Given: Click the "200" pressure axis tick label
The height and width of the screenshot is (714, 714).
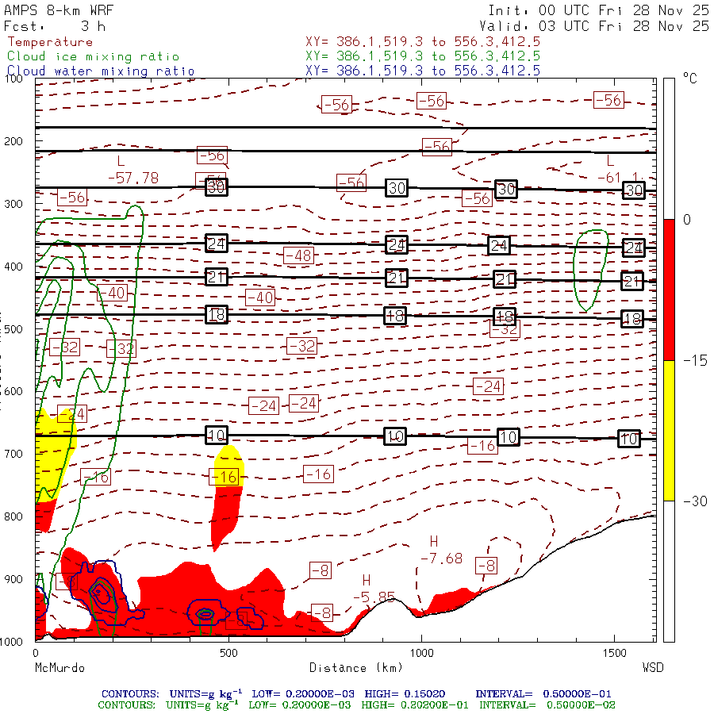Looking at the screenshot, I should (x=13, y=141).
